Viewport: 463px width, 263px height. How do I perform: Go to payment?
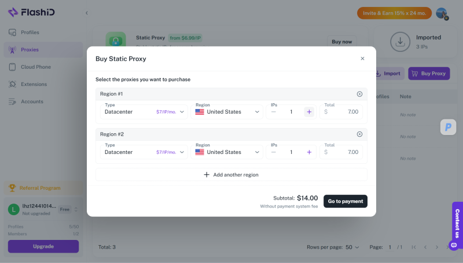click(x=346, y=201)
